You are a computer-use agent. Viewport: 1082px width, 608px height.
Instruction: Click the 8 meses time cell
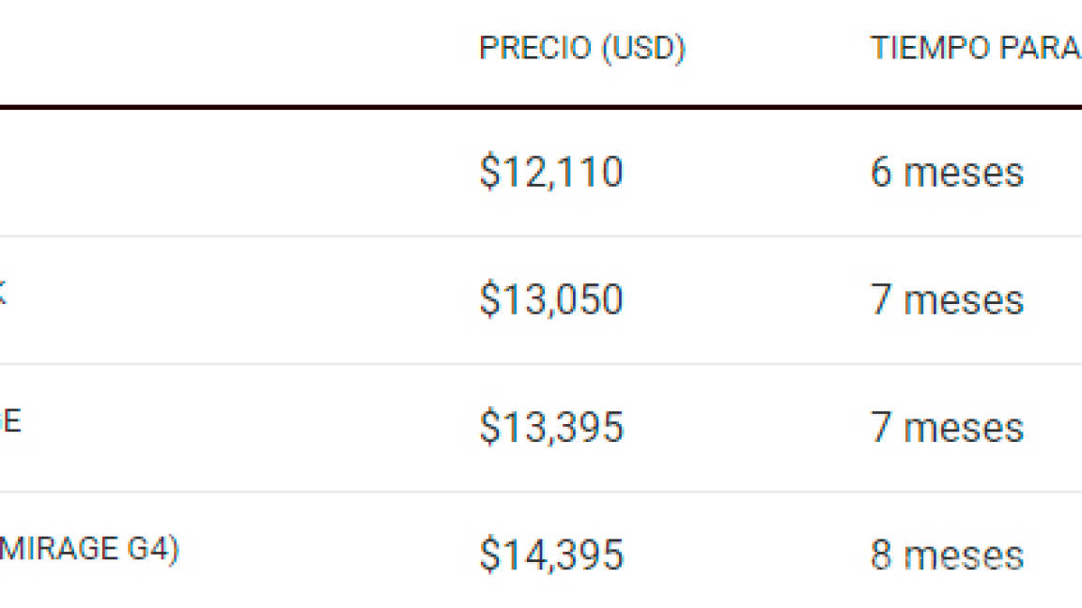947,555
